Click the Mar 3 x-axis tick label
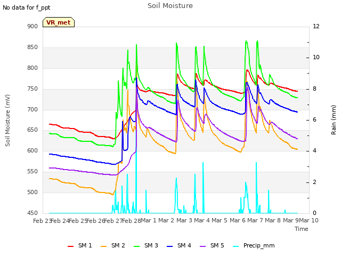 click(x=184, y=220)
